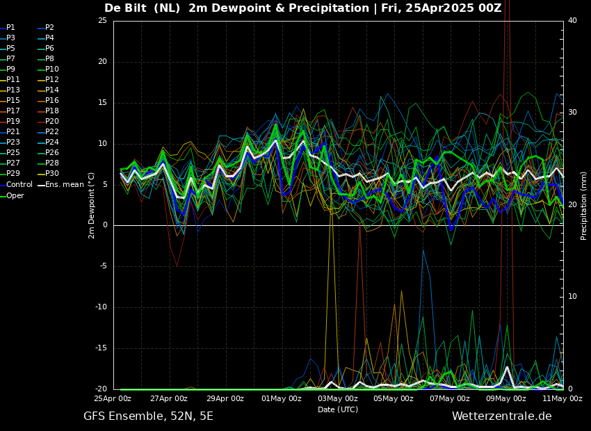Select the -5 dewpoint axis value
The height and width of the screenshot is (431, 591).
pos(104,266)
